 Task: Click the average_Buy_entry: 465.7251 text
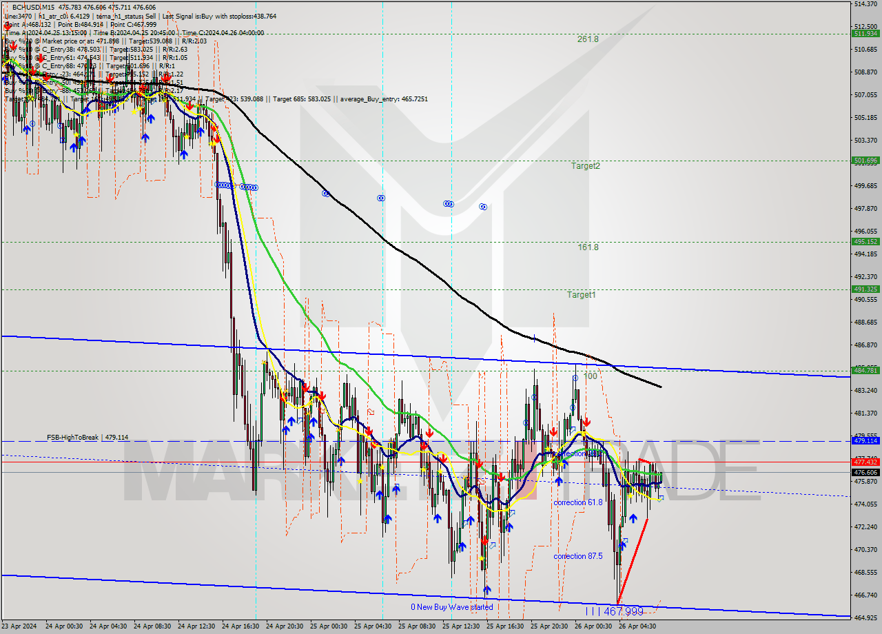382,99
